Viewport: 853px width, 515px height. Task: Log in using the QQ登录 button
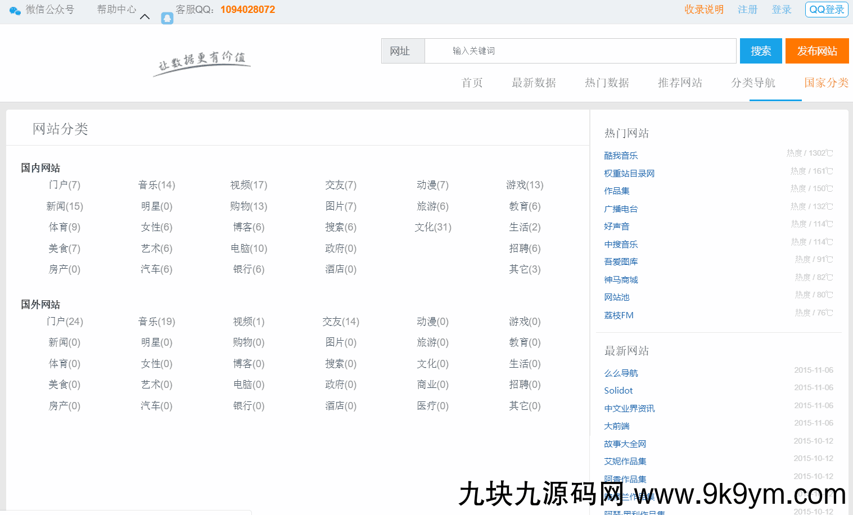click(826, 10)
